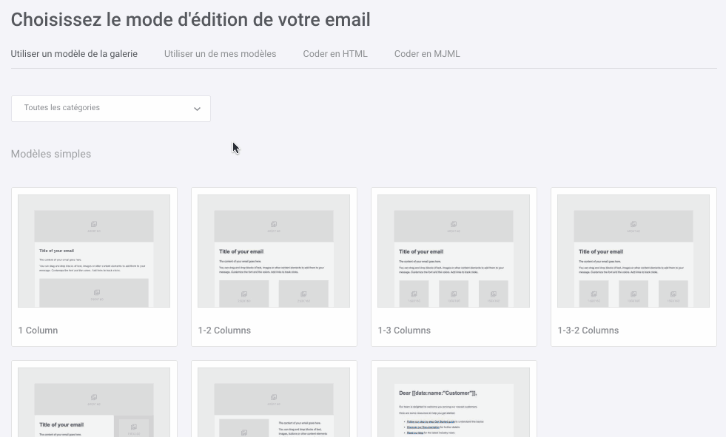The width and height of the screenshot is (726, 437).
Task: Open the 'Coder en HTML' tab
Action: coord(335,54)
